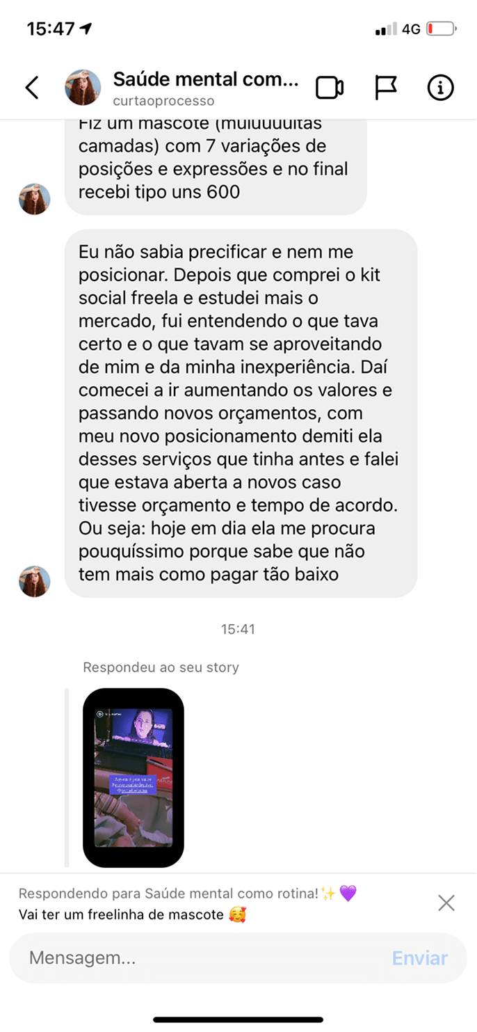Open profile picture in chat header
477x1032 pixels.
[x=83, y=87]
